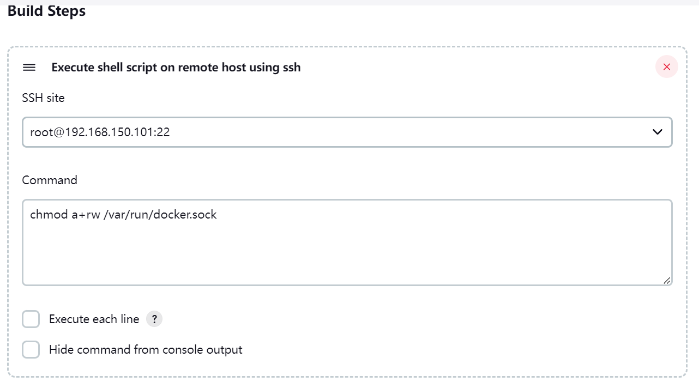Screen dimensions: 699x388
Task: Place cursor in the chmod a+rw command line
Action: (x=124, y=215)
